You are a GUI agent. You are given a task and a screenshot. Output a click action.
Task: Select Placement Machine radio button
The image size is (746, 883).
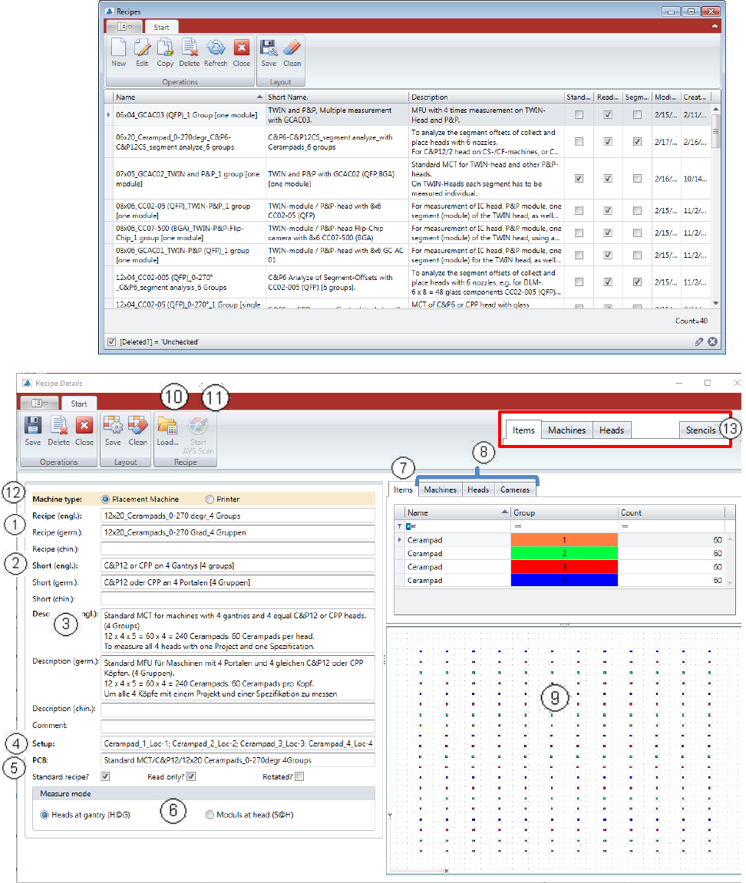point(105,499)
